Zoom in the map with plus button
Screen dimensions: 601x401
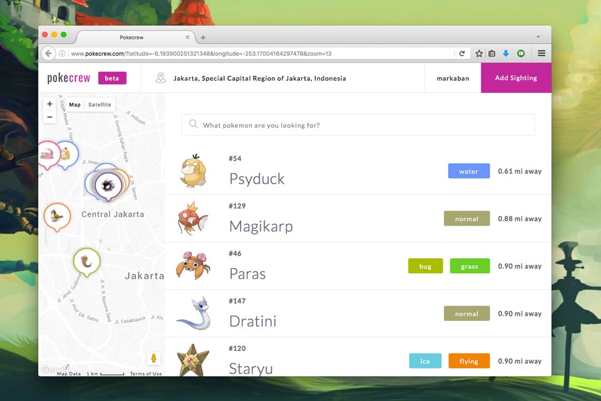pyautogui.click(x=49, y=103)
